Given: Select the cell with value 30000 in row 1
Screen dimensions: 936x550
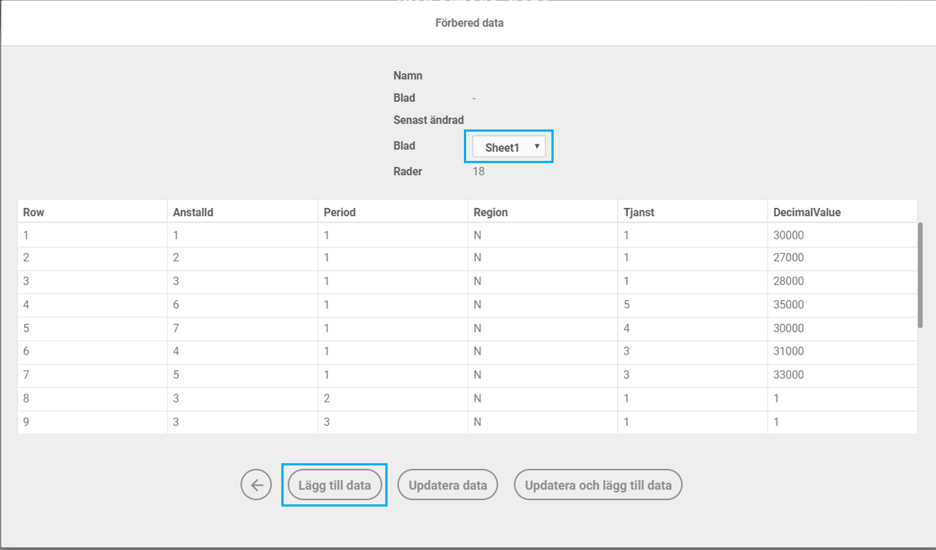Looking at the screenshot, I should [x=789, y=235].
